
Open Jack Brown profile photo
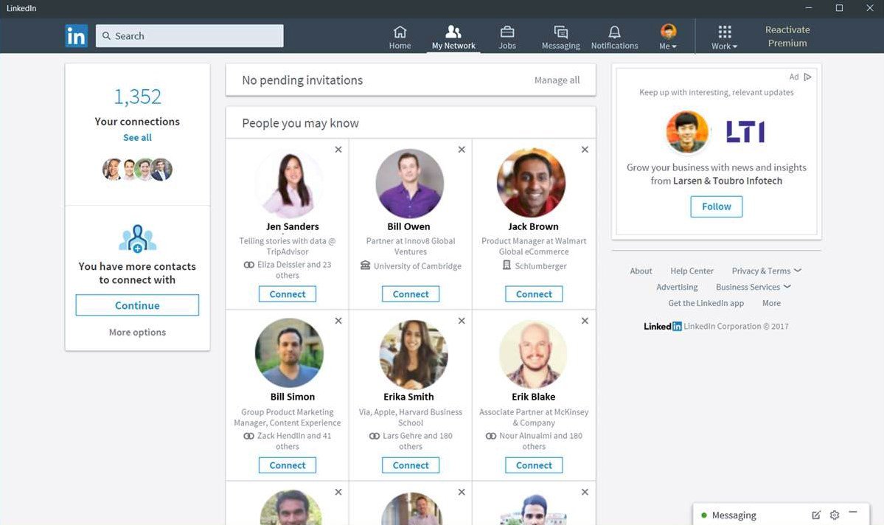point(531,184)
